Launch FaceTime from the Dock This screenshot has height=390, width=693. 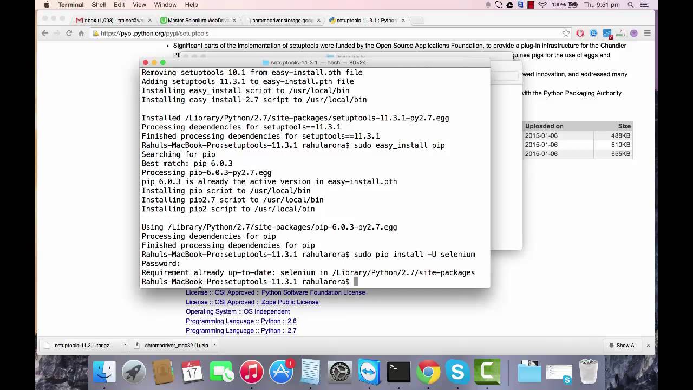(221, 372)
